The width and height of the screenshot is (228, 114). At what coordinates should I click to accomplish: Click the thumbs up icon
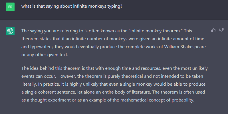pos(213,30)
